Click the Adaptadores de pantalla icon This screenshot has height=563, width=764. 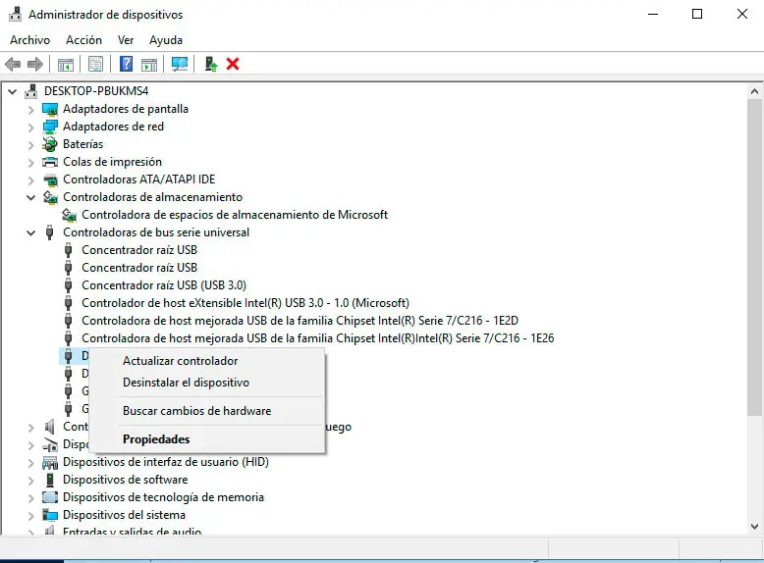click(x=50, y=109)
